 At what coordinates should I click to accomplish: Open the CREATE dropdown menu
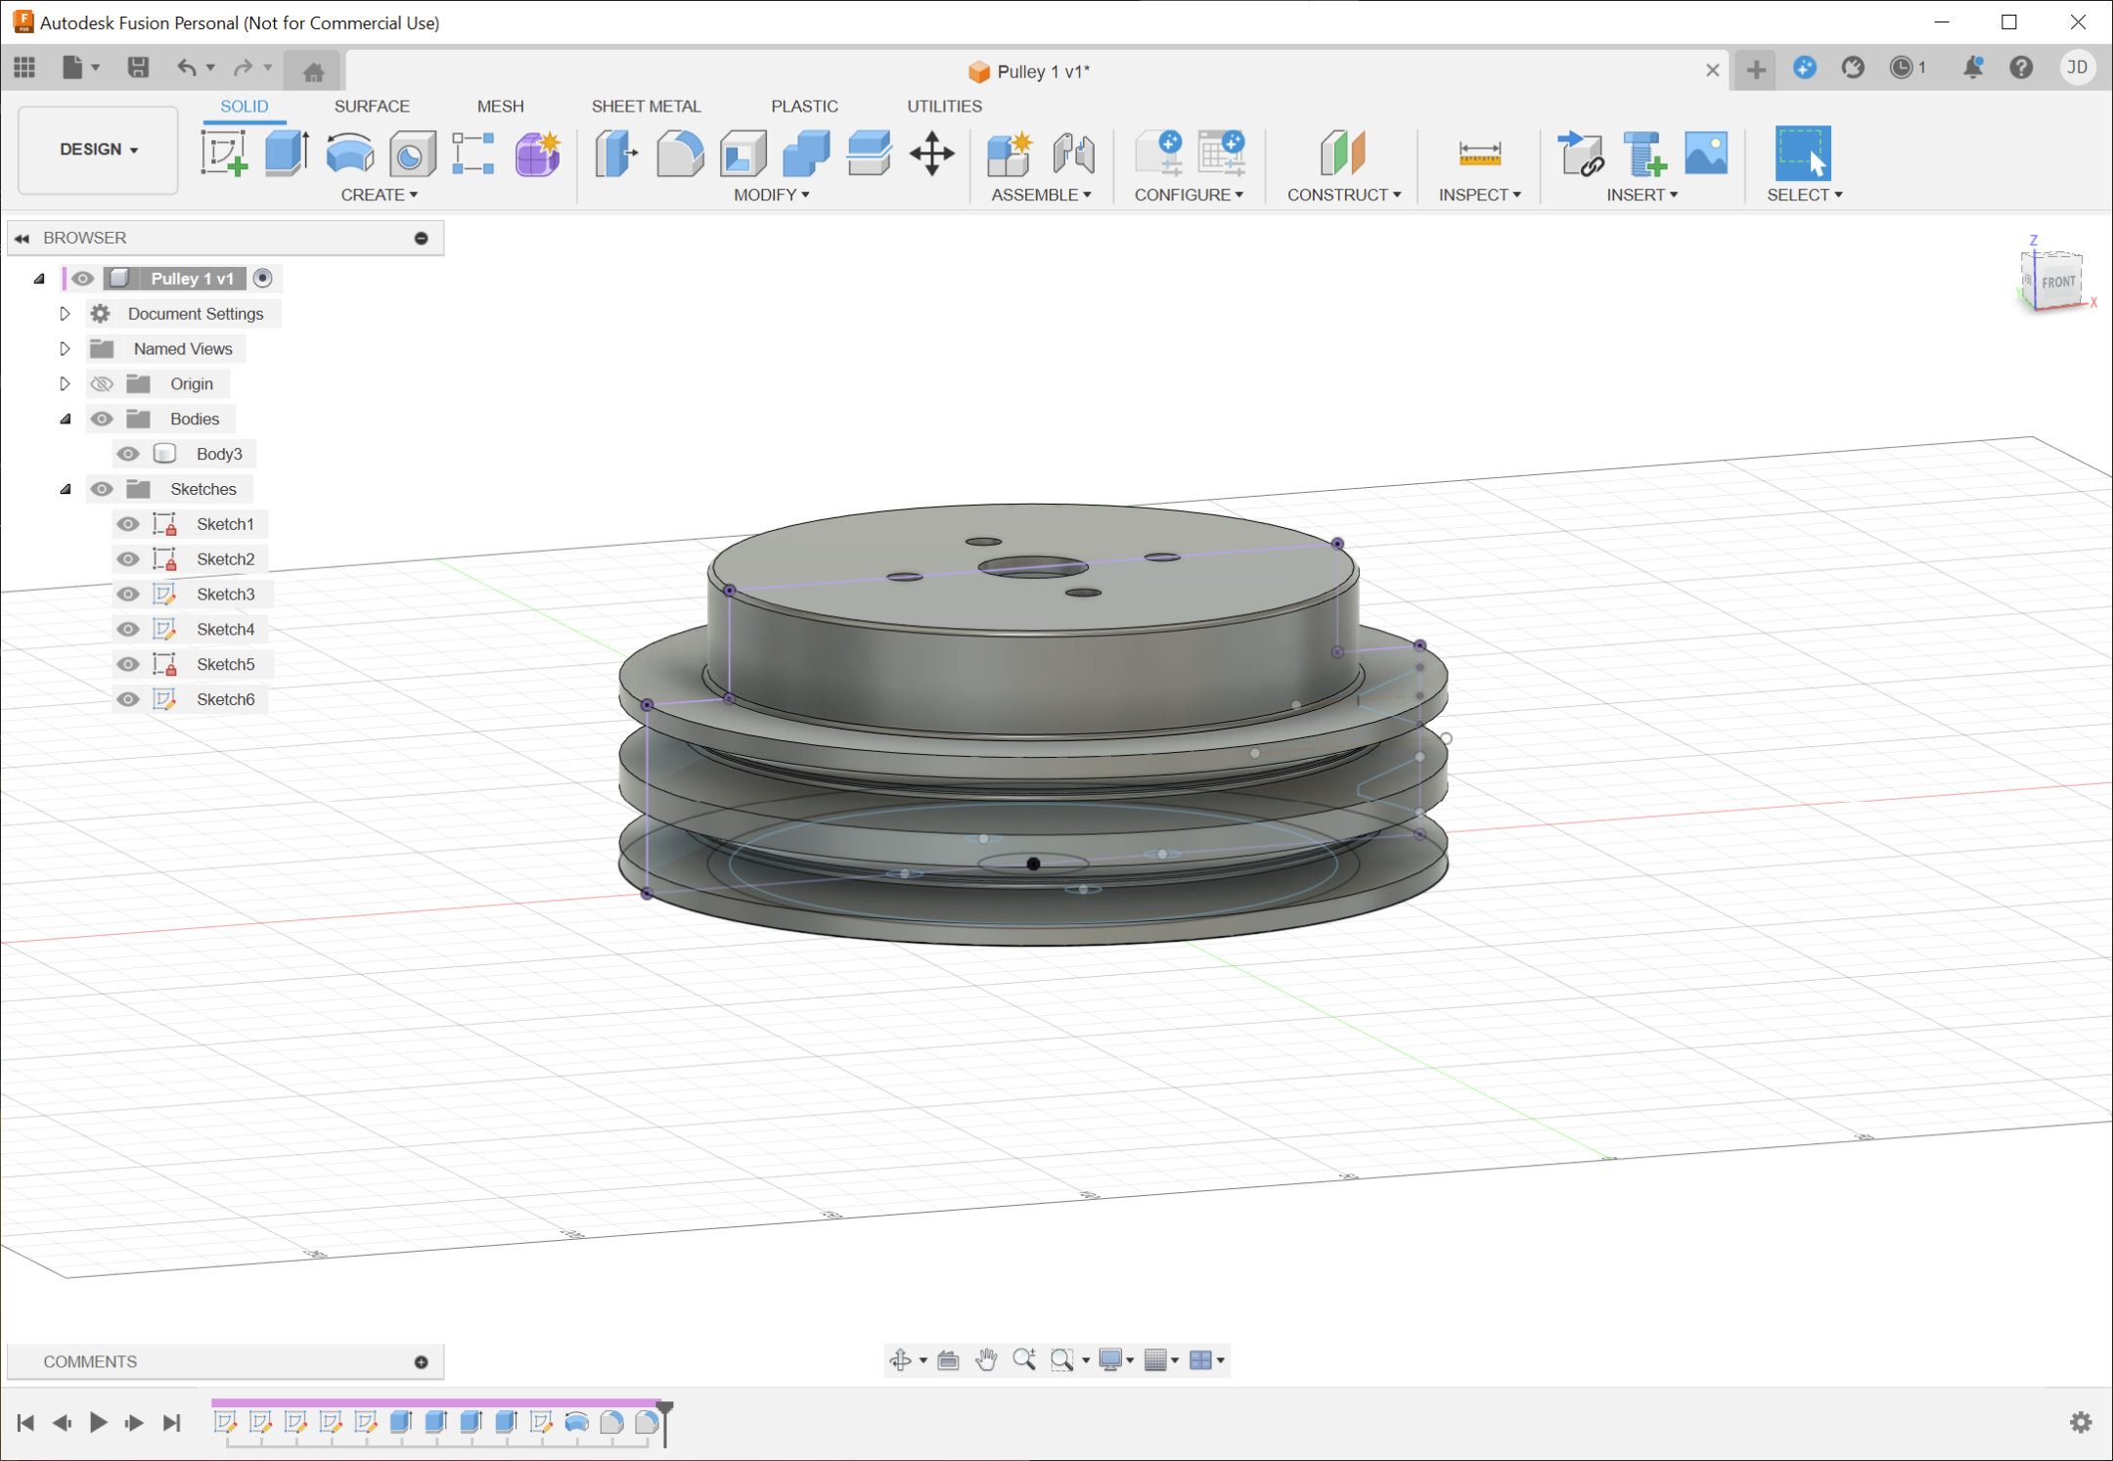(x=380, y=195)
